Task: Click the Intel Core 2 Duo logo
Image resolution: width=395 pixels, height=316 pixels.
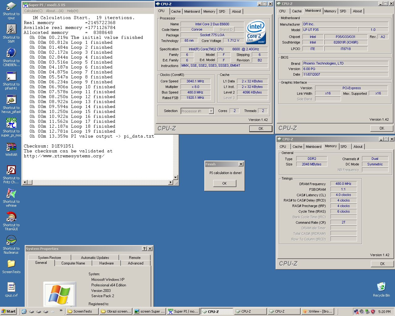Action: 256,32
